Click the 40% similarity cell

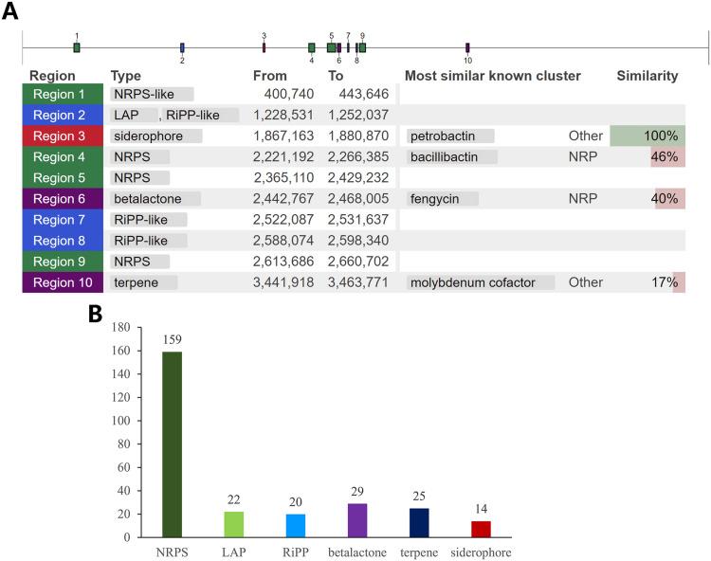669,198
